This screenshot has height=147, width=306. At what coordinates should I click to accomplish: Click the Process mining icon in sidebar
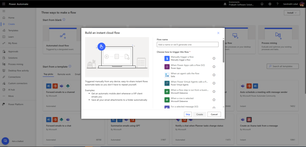click(x=4, y=64)
